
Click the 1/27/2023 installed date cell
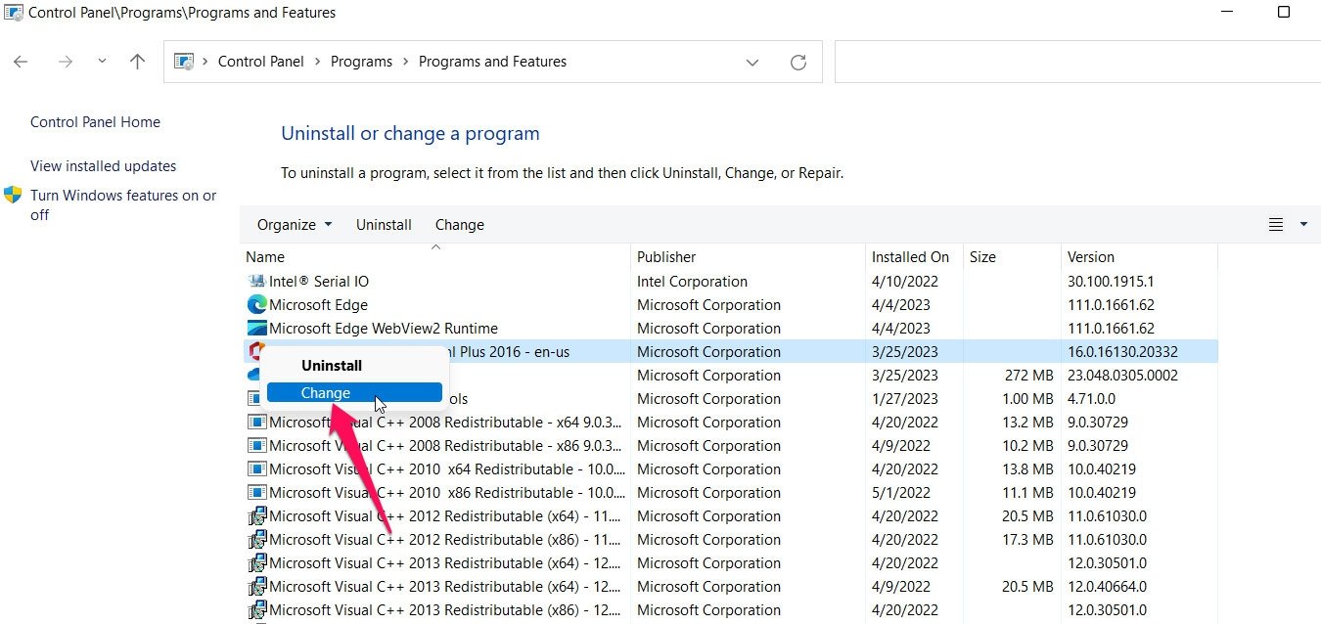(905, 399)
